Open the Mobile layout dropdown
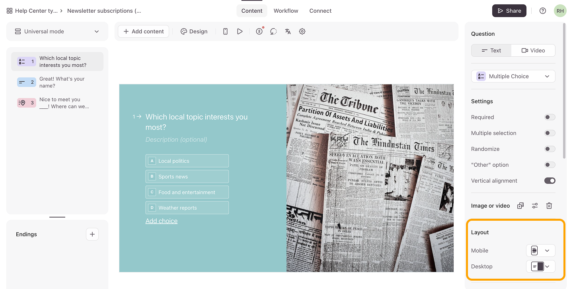Viewport: 573px width, 289px height. [x=541, y=250]
